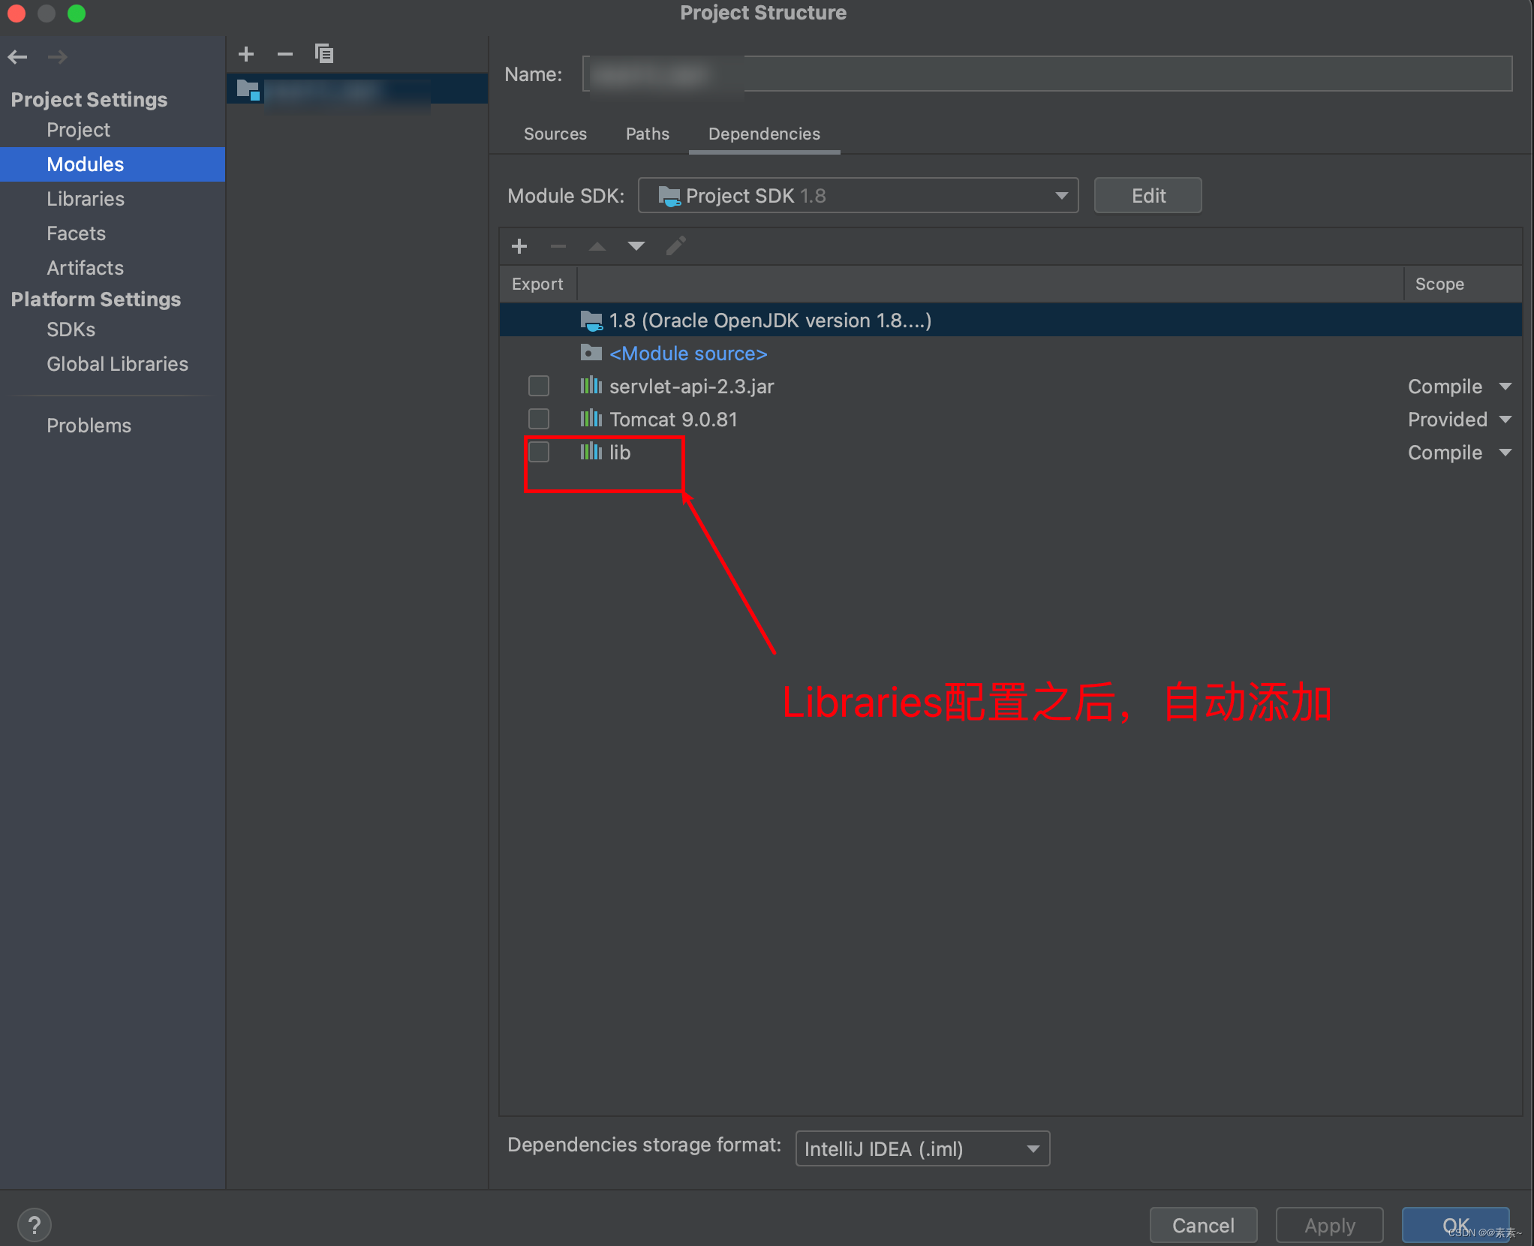Click the Cancel button
Image resolution: width=1534 pixels, height=1246 pixels.
pos(1203,1225)
